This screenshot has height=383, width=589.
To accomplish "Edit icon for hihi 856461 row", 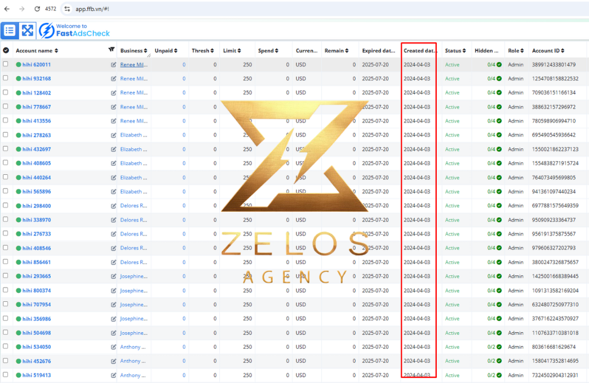I will pos(113,262).
